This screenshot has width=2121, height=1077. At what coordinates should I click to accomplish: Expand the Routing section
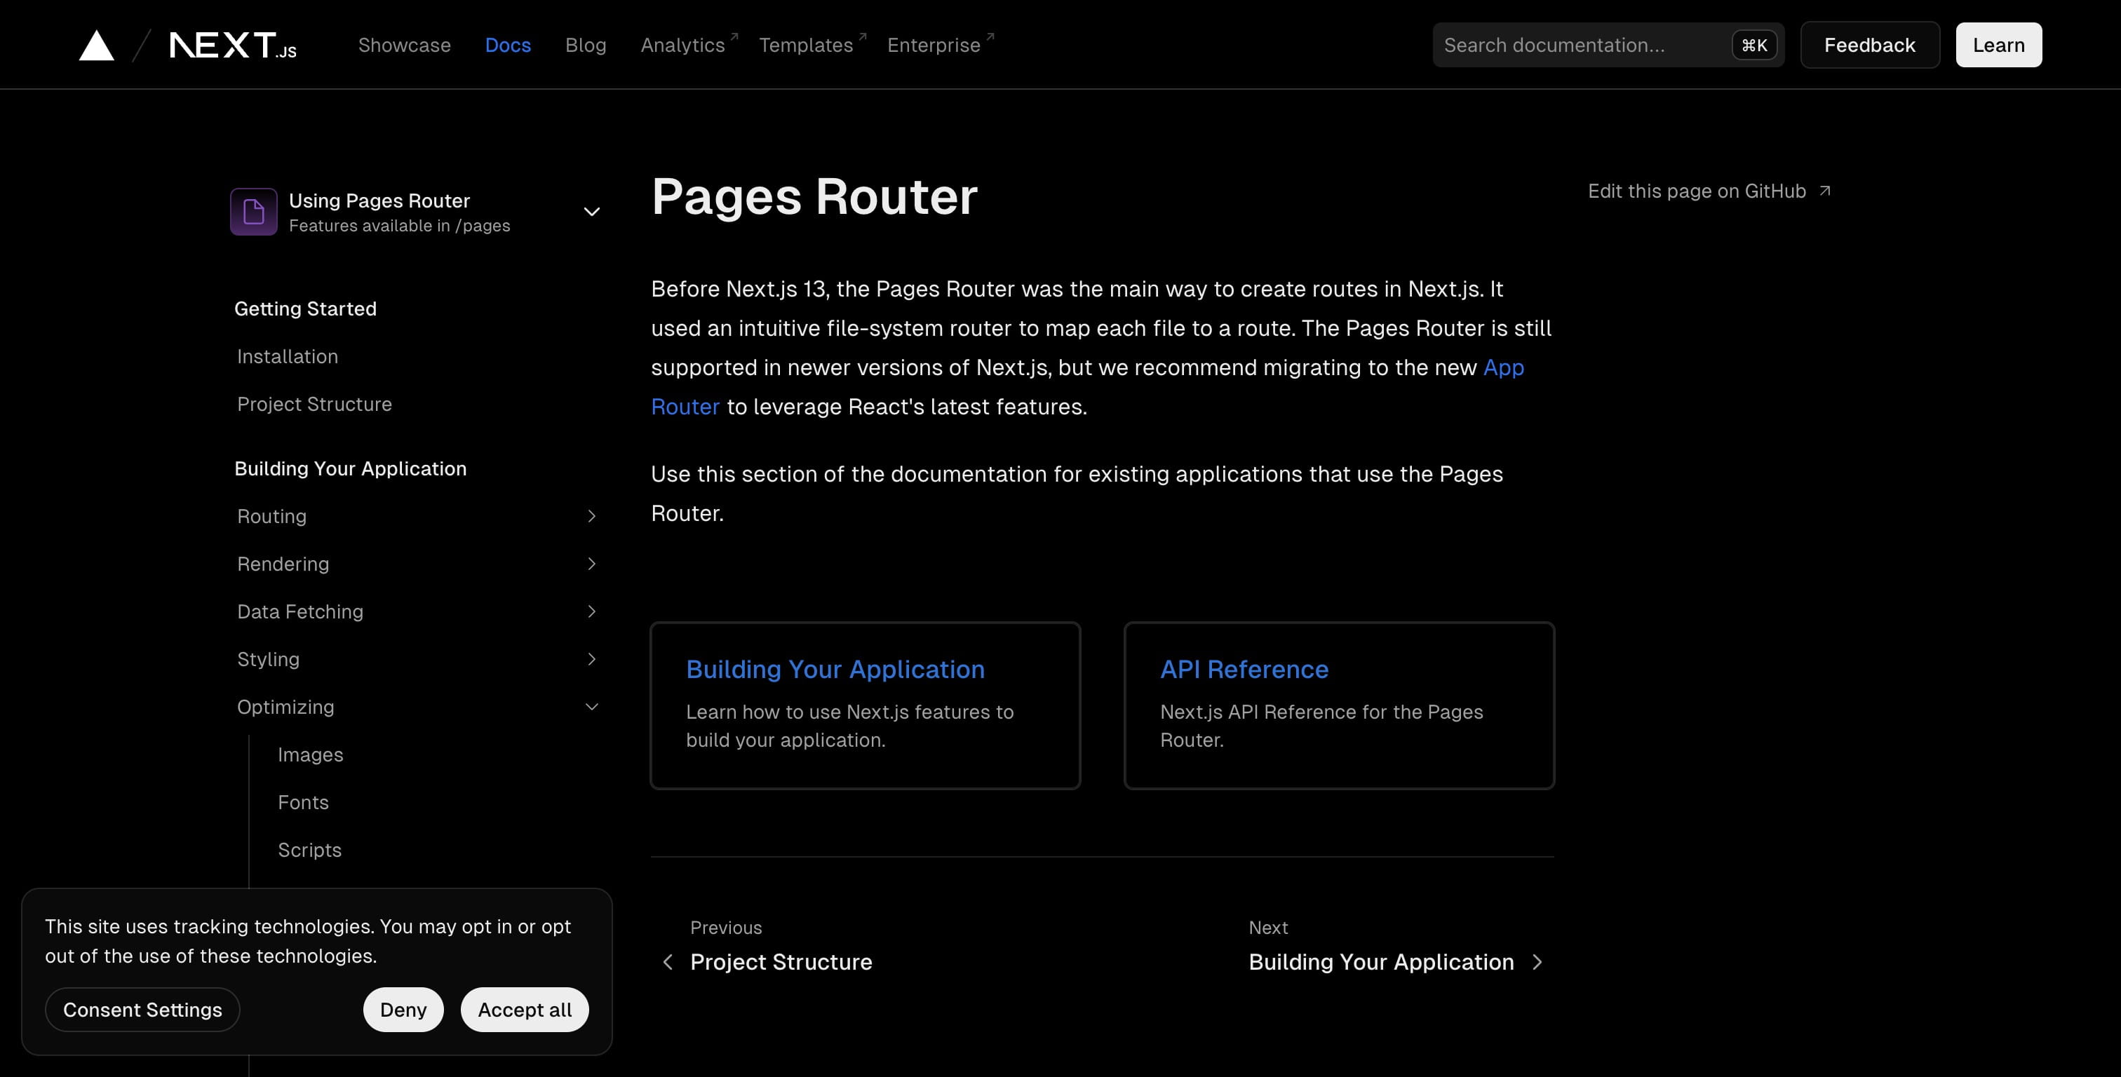pyautogui.click(x=591, y=516)
